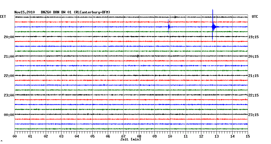Click the Zeit [min] axis label

point(131,140)
